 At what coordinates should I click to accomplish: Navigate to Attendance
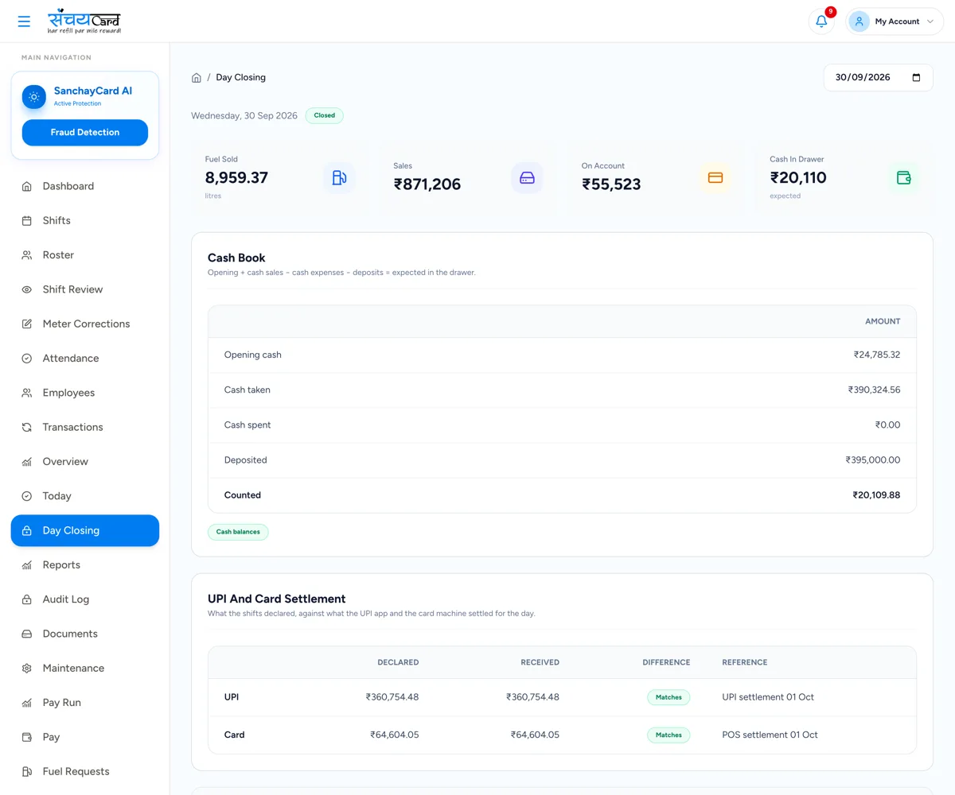click(x=85, y=359)
